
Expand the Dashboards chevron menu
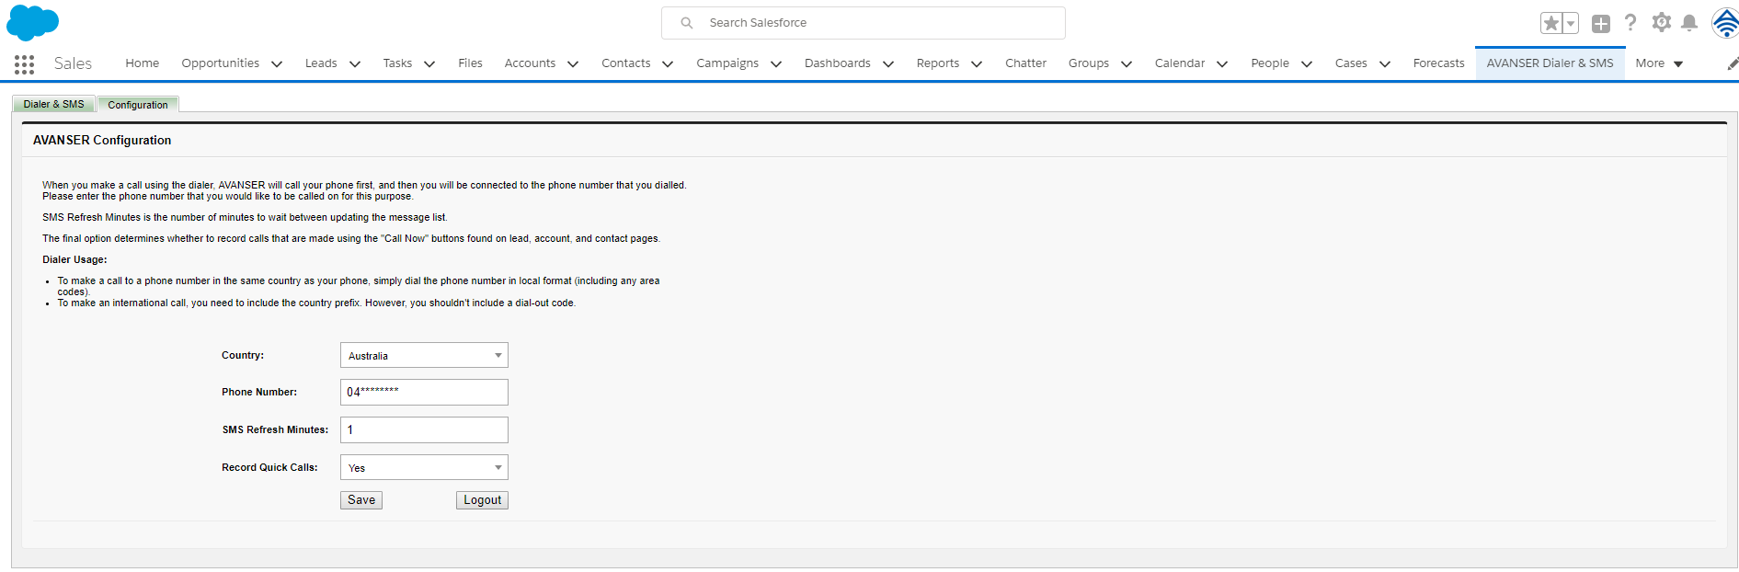click(888, 64)
